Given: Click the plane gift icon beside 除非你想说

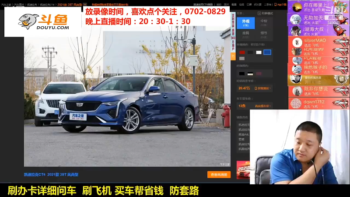Looking at the screenshot, I should click(x=341, y=91).
